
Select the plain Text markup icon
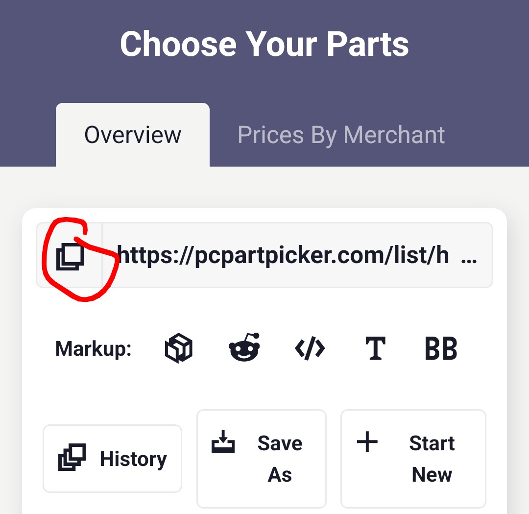click(x=375, y=348)
